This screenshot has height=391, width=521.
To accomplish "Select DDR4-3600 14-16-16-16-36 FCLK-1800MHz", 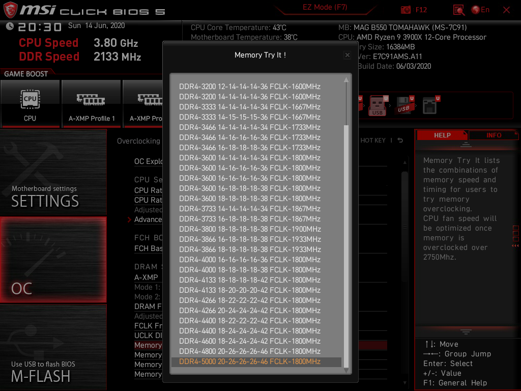I will coord(256,168).
